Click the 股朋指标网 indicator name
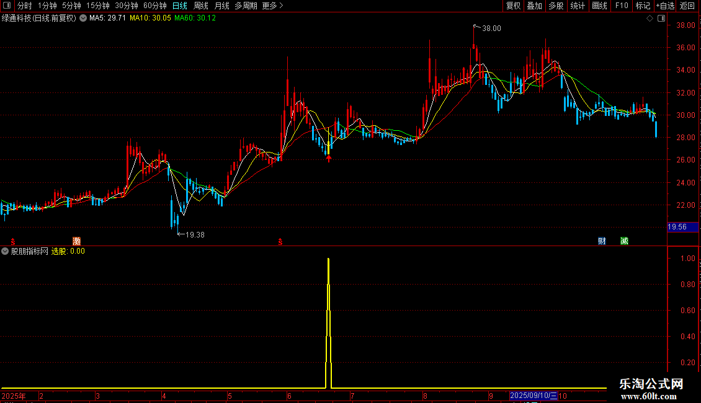The image size is (701, 403). 30,252
